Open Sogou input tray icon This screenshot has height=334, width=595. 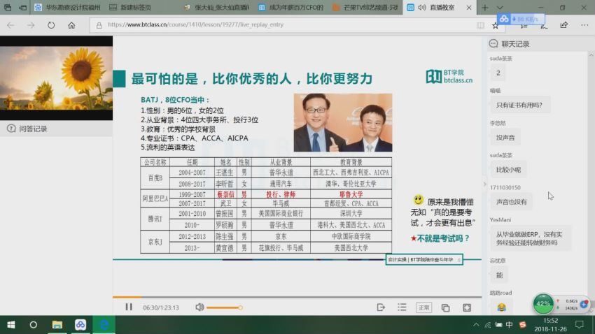click(523, 324)
